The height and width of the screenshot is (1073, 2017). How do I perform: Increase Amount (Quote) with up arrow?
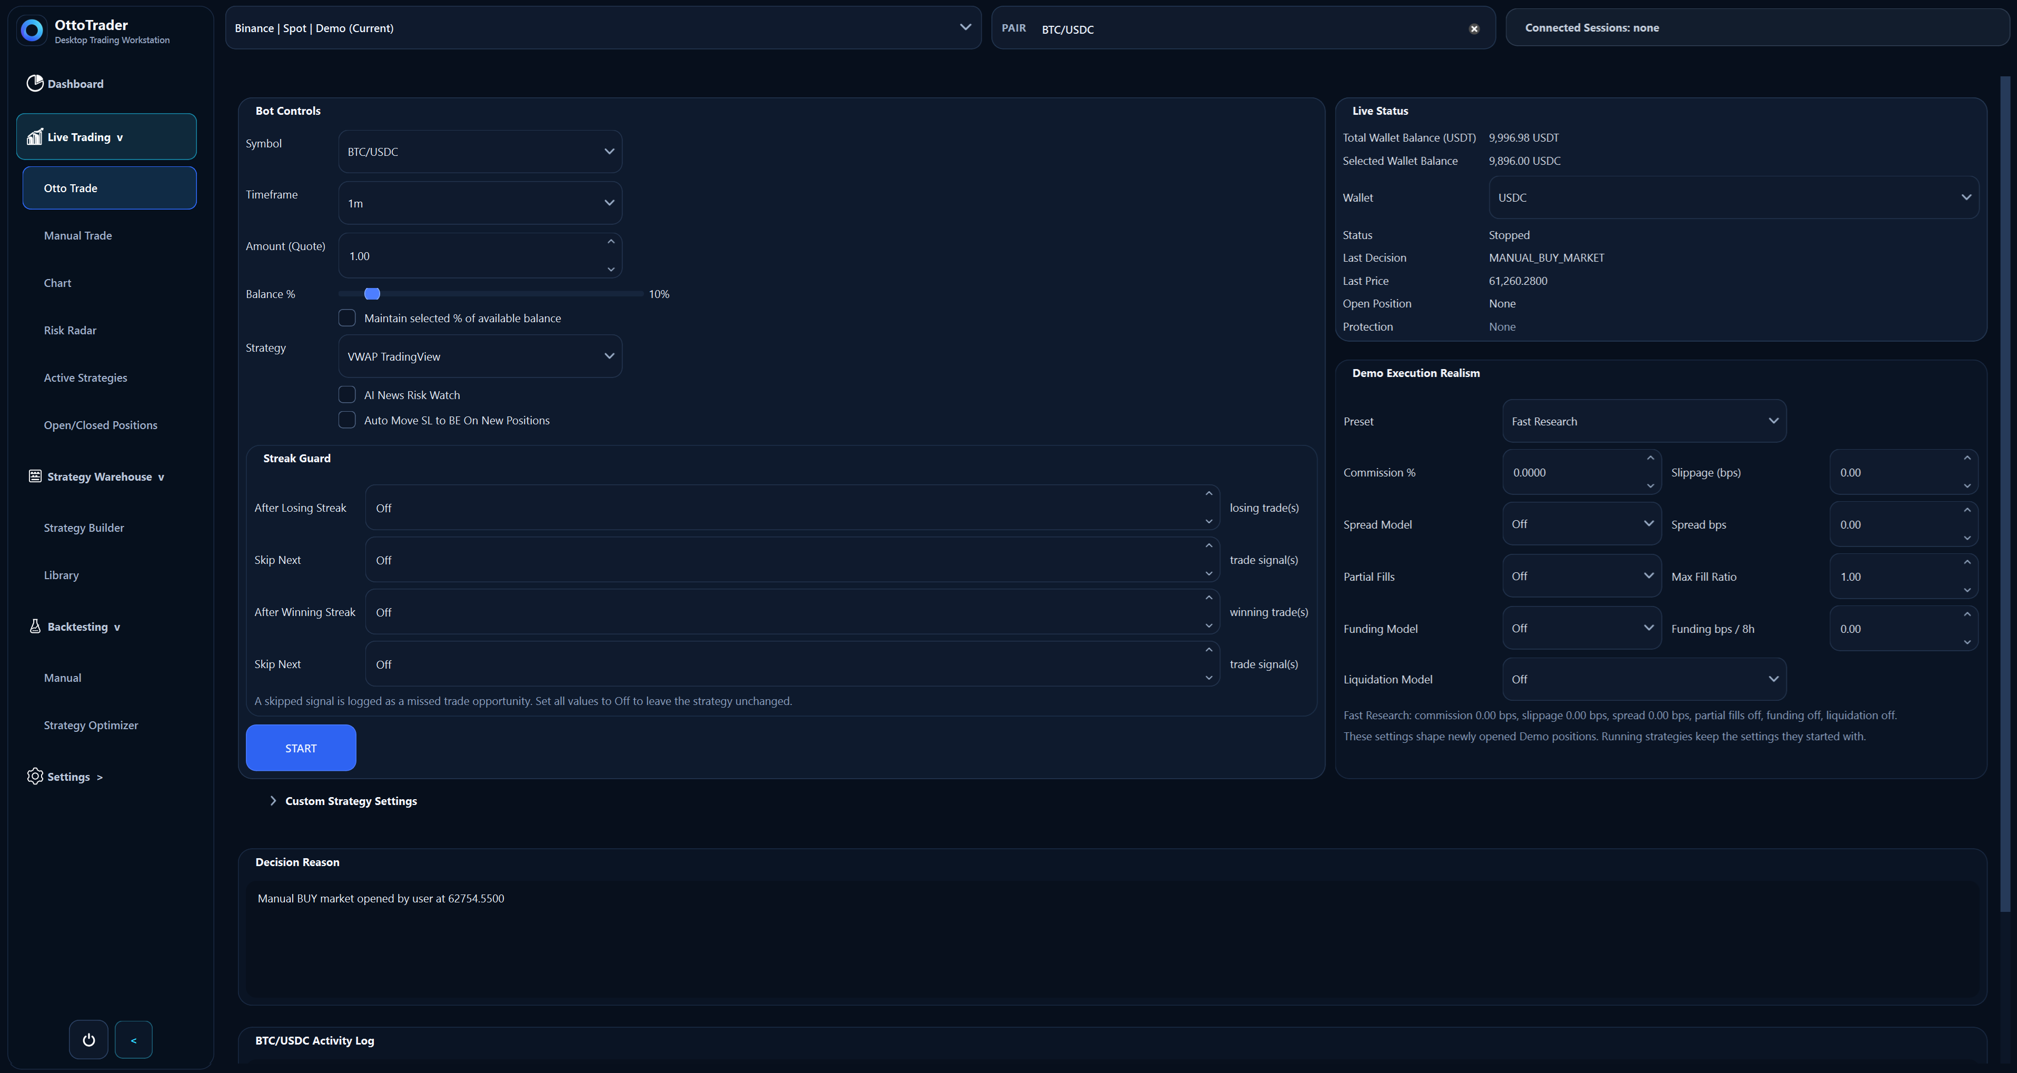pos(611,242)
